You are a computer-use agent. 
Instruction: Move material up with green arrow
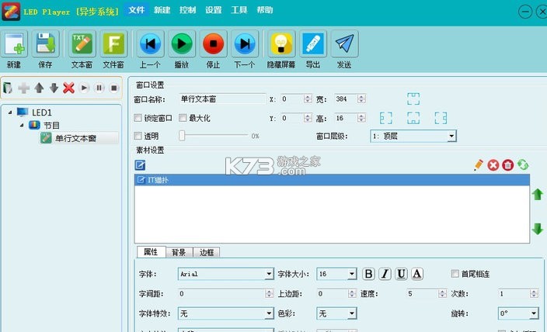click(x=538, y=194)
